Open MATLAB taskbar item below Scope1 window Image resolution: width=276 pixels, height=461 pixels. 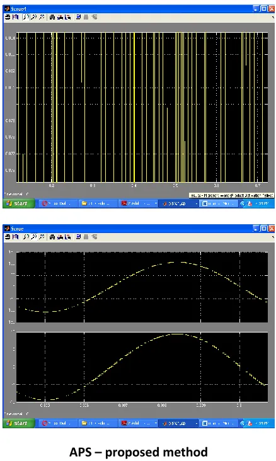pos(178,203)
